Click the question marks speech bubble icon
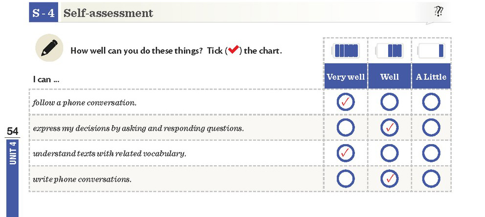Viewport: 485px width, 217px height. 438,12
